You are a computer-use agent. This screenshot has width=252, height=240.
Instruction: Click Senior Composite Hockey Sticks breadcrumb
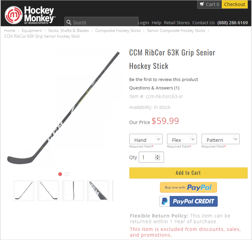click(x=176, y=31)
